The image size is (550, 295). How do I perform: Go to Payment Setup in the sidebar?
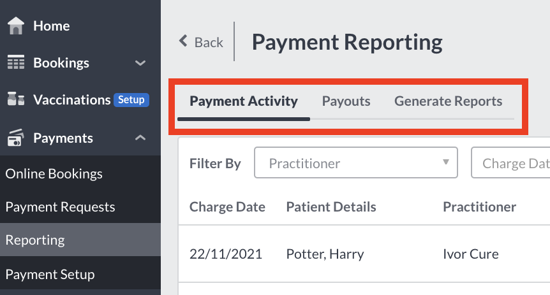click(80, 275)
